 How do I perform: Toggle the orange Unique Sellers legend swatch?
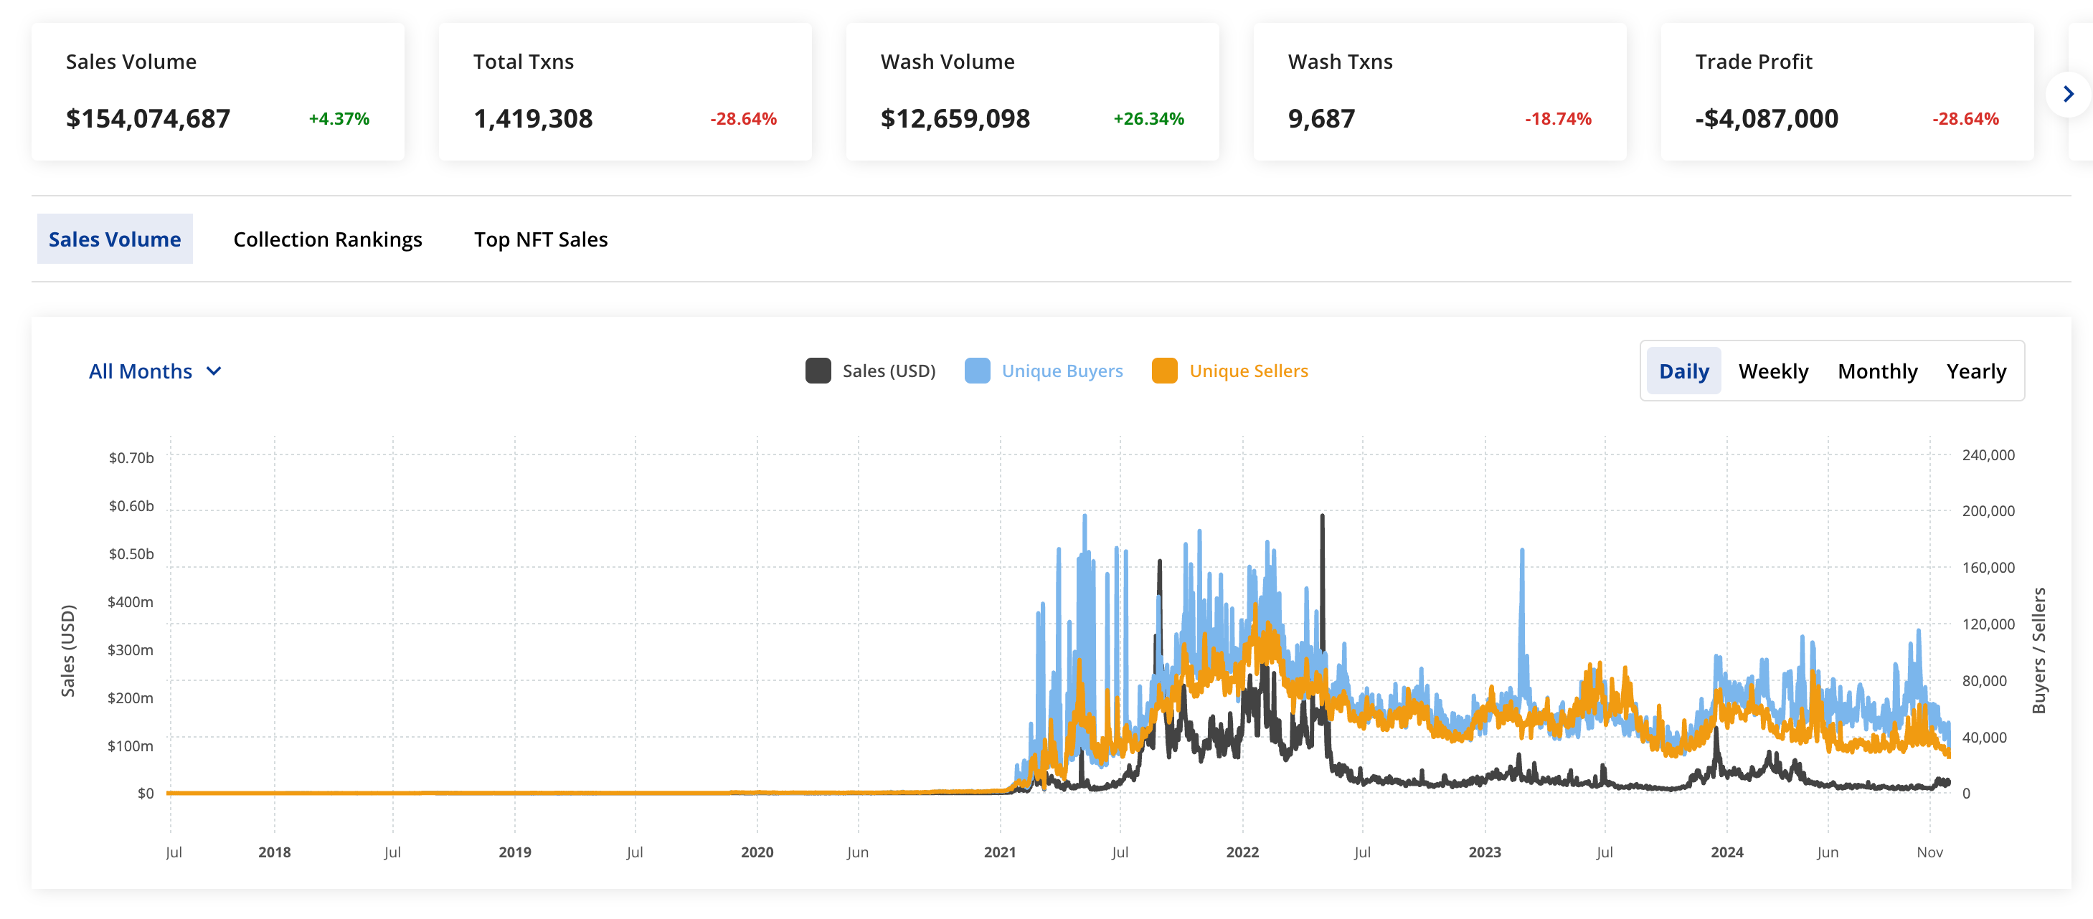click(x=1164, y=371)
